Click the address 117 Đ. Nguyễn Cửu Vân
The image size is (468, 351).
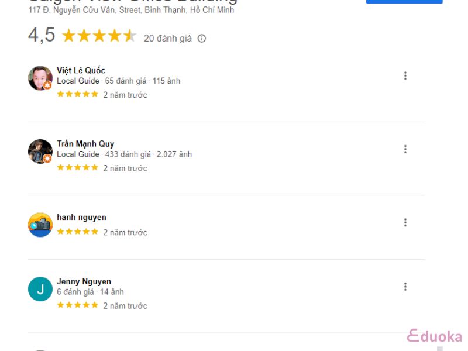(x=131, y=10)
